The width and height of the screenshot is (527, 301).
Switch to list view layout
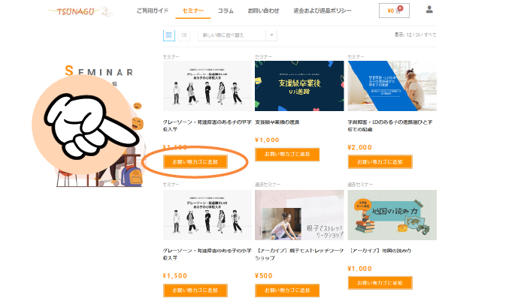[x=184, y=35]
